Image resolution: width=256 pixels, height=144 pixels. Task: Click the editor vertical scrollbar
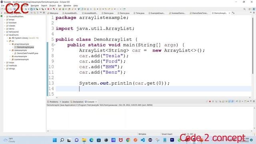253,46
